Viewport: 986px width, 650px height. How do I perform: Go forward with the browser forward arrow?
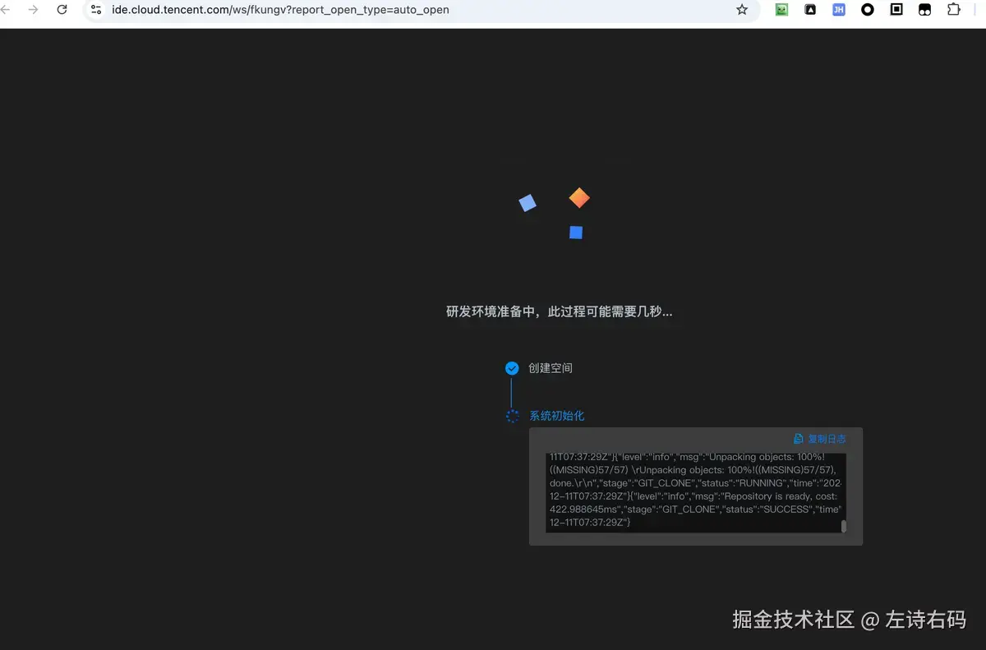click(x=34, y=10)
